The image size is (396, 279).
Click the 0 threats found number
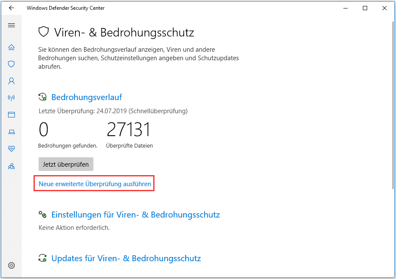43,129
